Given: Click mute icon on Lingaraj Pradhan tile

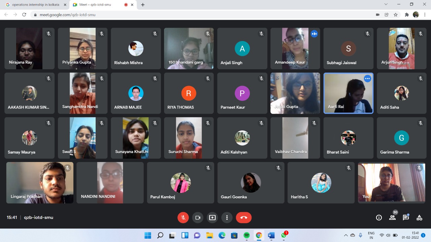Looking at the screenshot, I should pyautogui.click(x=68, y=168).
